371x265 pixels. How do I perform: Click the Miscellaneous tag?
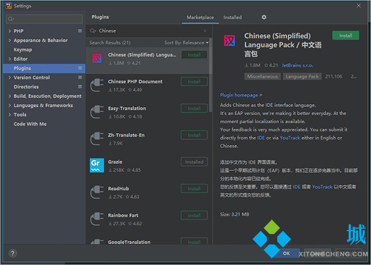(x=262, y=77)
